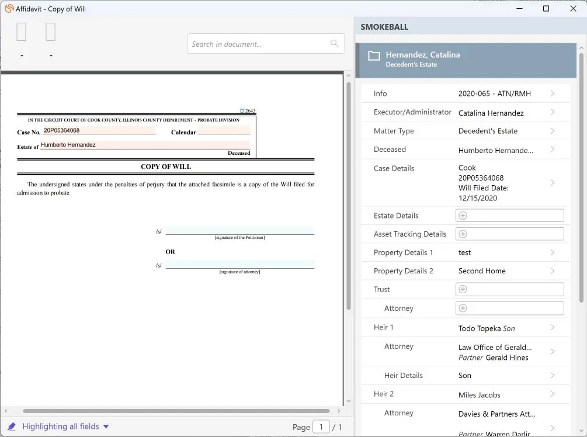Click the Estate Details add field

(x=509, y=216)
